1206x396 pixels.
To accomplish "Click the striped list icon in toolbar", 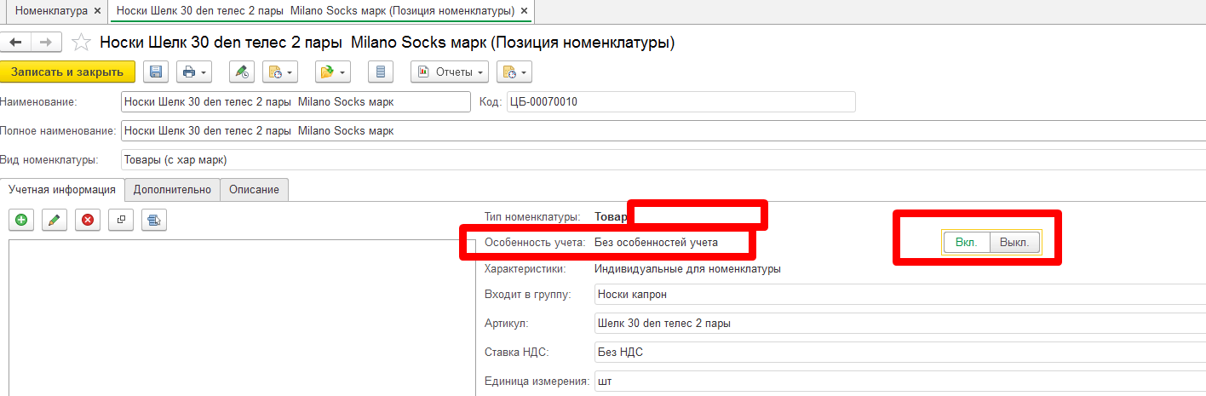I will [381, 72].
